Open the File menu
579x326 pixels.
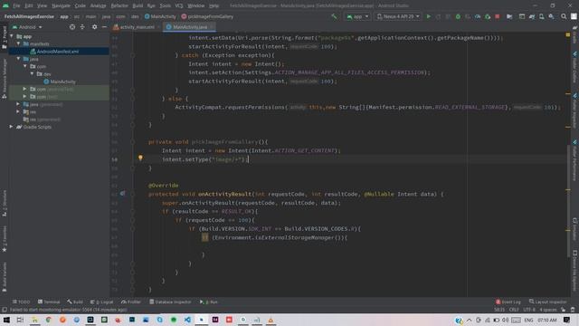pos(16,5)
